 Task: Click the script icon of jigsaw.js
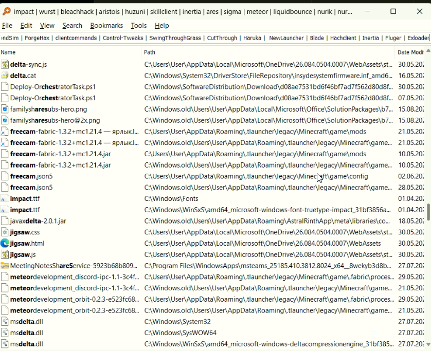[5, 254]
